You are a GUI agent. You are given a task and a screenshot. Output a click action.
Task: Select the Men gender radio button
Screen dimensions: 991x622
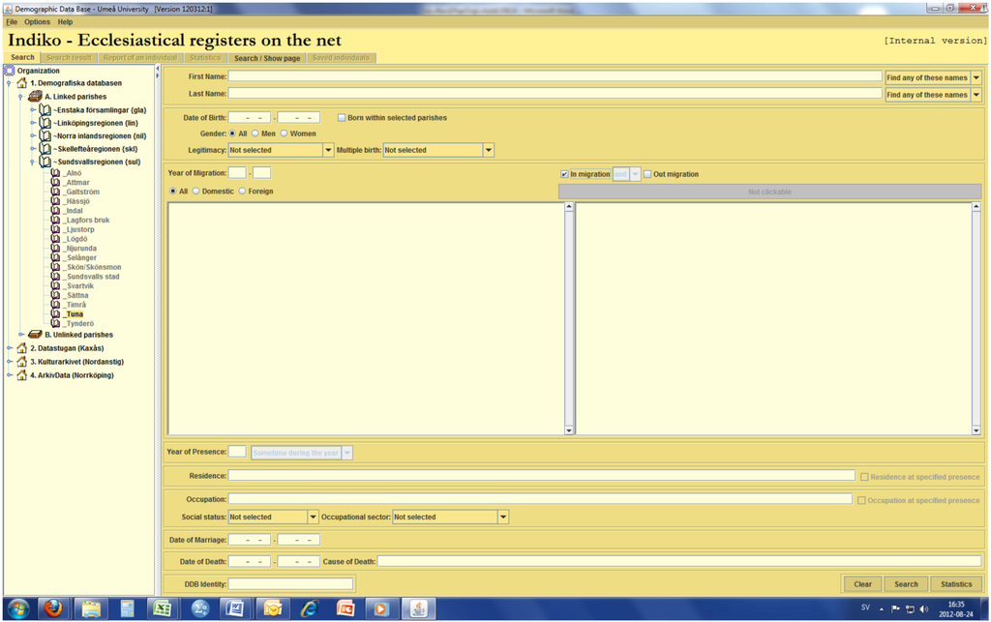coord(255,133)
